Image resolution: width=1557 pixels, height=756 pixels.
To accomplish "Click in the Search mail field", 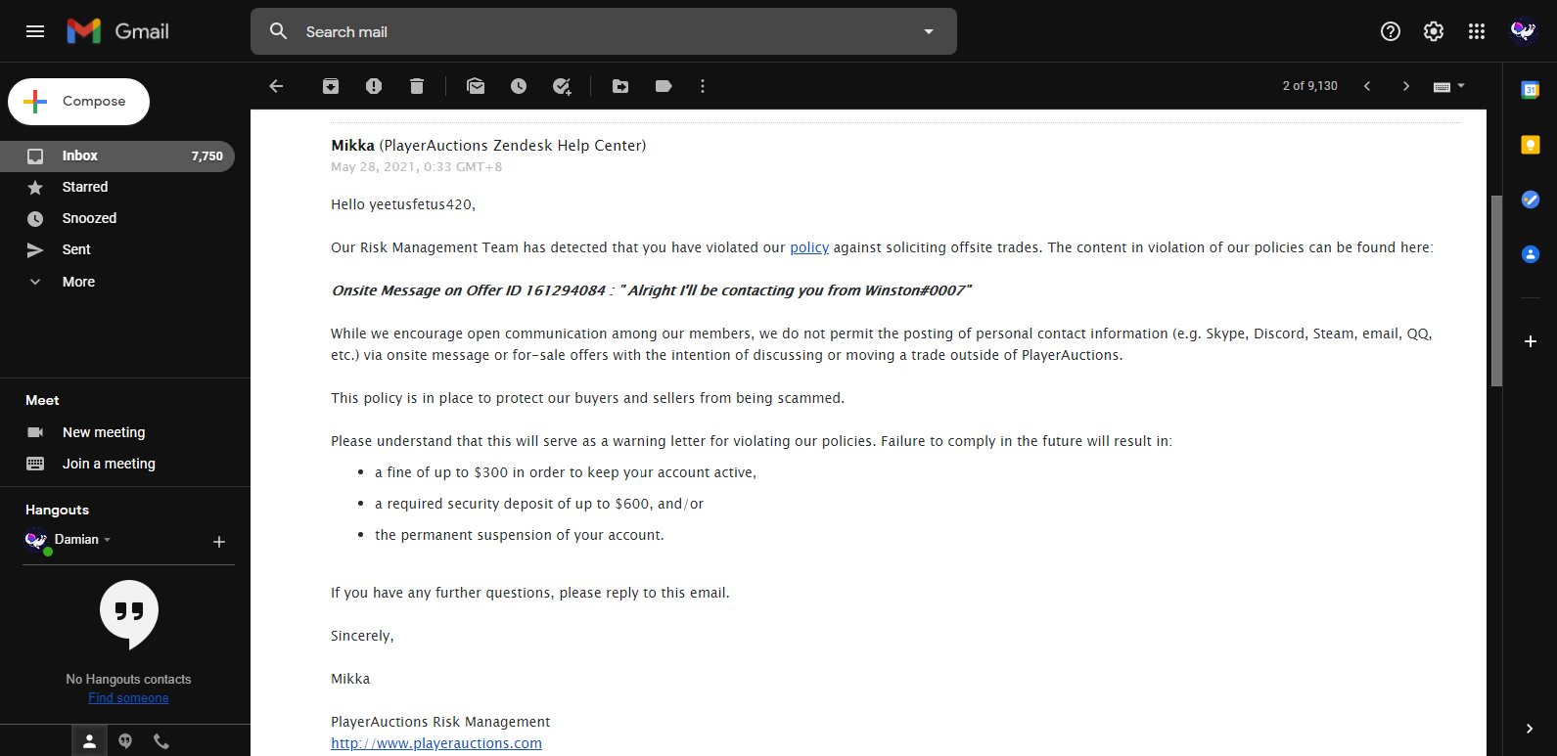I will [587, 31].
